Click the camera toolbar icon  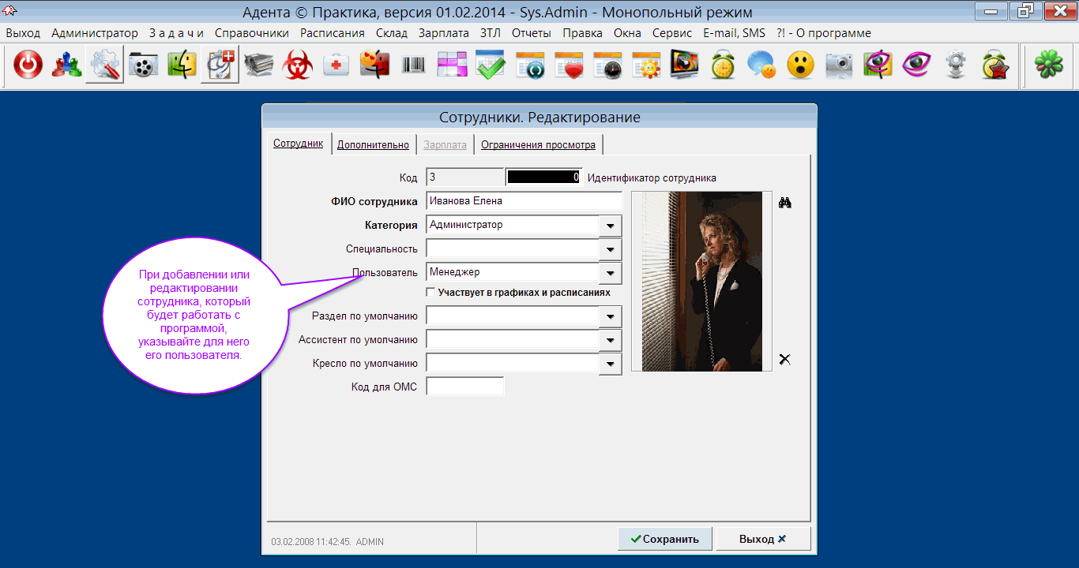[839, 65]
